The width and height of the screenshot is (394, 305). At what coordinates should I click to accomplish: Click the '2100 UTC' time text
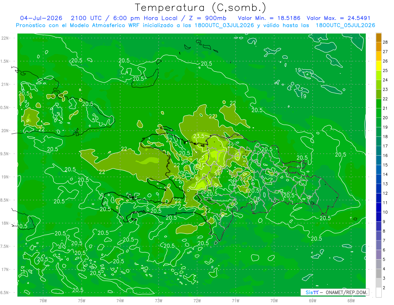(x=86, y=18)
